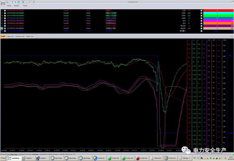
Task: Switch to Summary View tab
Action: pyautogui.click(x=20, y=37)
